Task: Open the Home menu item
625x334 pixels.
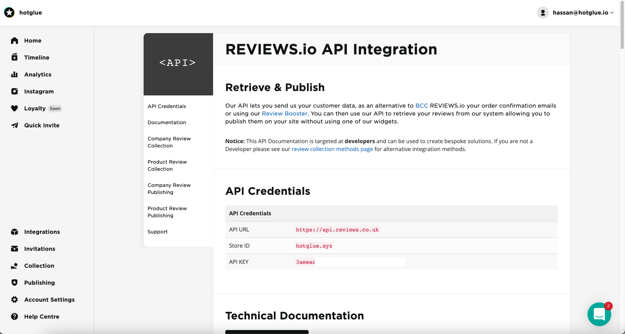Action: 33,41
